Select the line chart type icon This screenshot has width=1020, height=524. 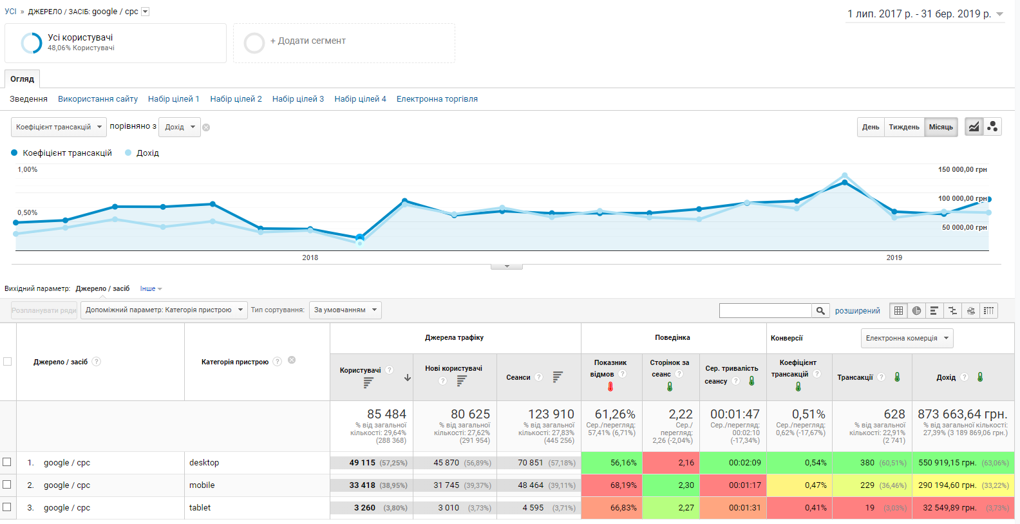point(974,127)
